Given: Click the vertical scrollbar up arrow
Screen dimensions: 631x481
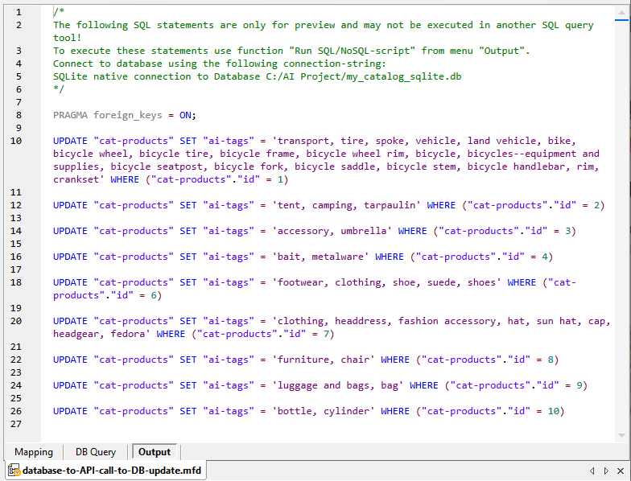Looking at the screenshot, I should pyautogui.click(x=621, y=13).
